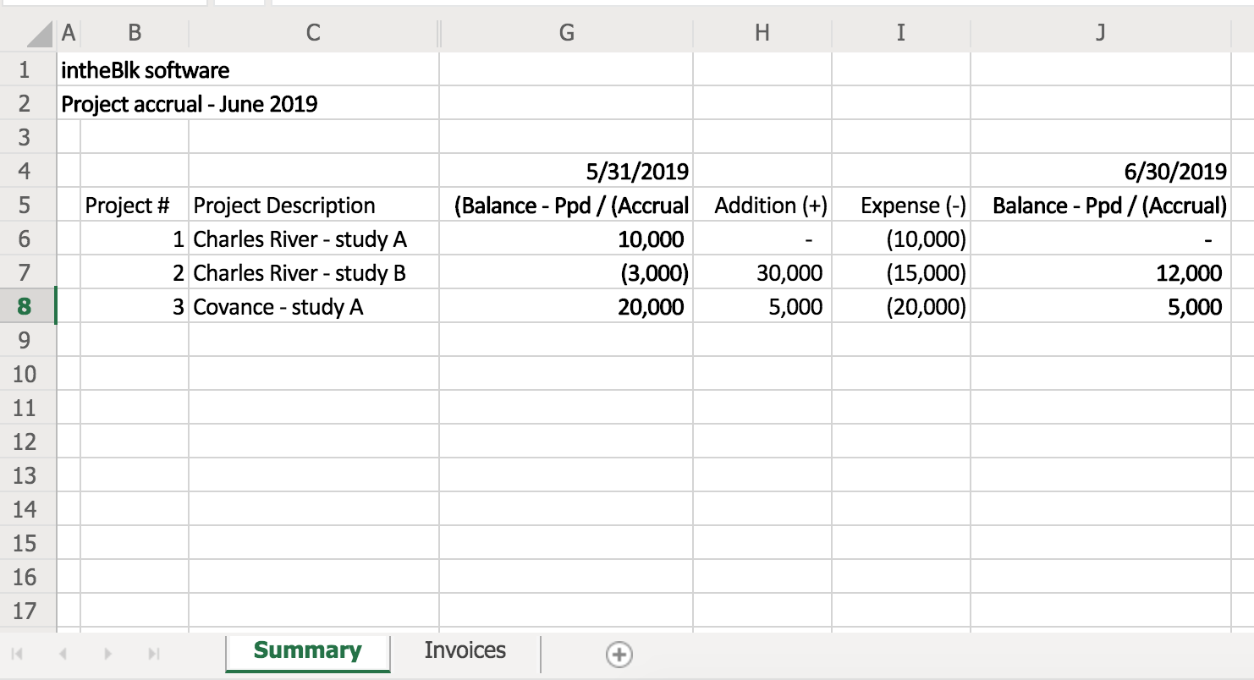Image resolution: width=1254 pixels, height=680 pixels.
Task: Click the 'Project #' header cell
Action: click(x=135, y=205)
